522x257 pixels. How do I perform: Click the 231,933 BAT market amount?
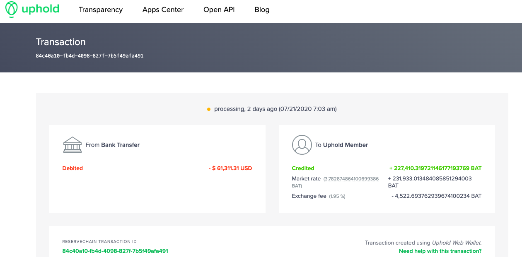[430, 182]
